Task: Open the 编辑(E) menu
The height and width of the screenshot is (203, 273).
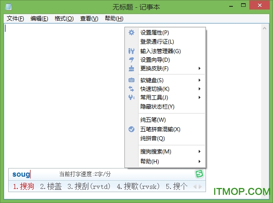Action: [39, 18]
